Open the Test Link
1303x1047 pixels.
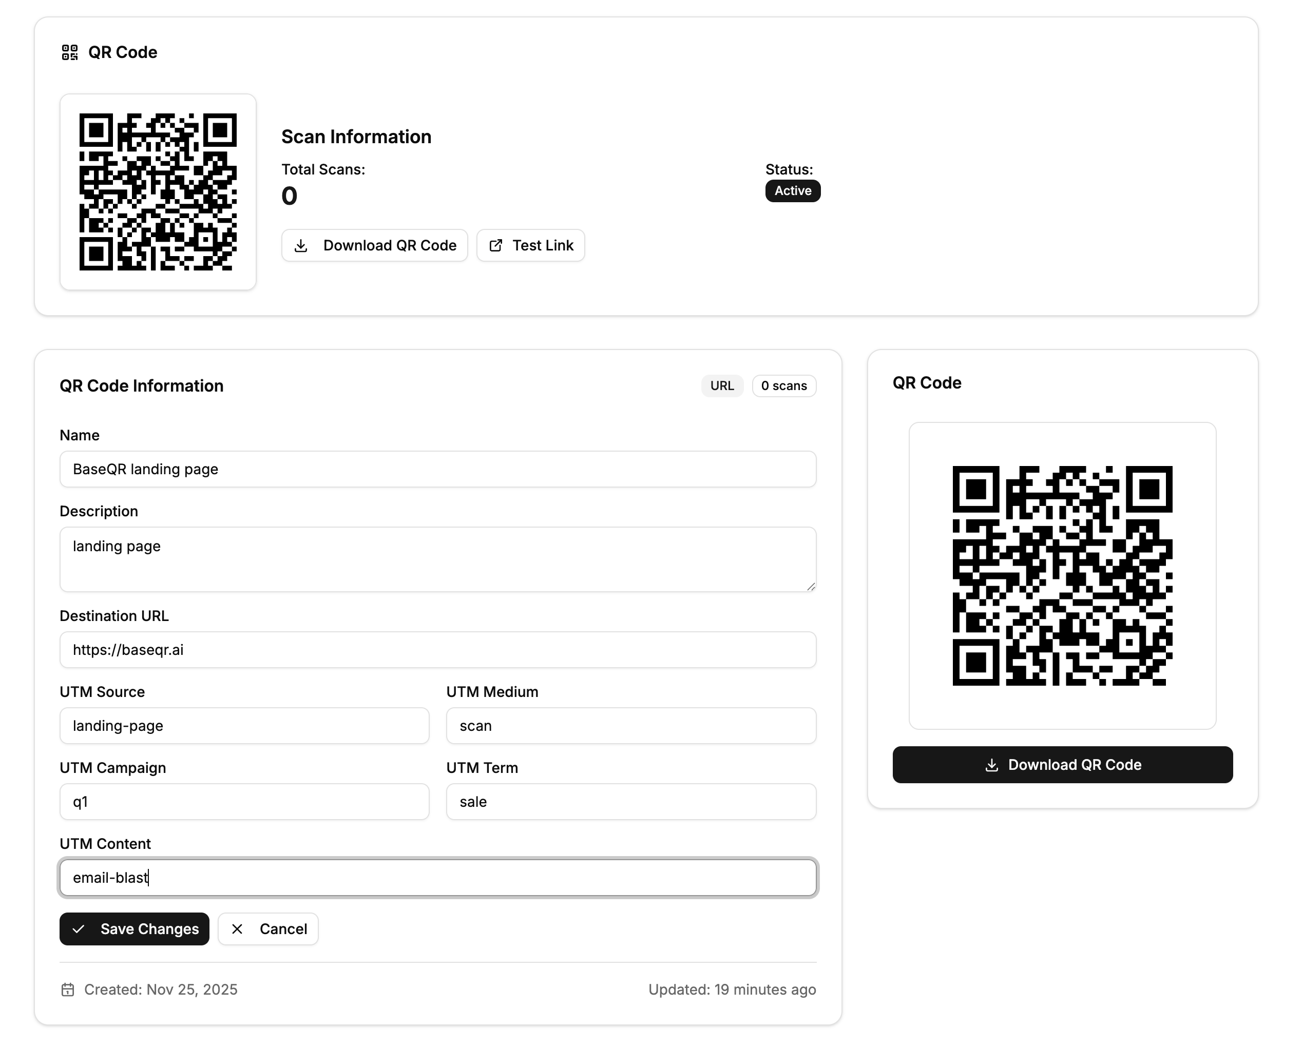coord(530,245)
